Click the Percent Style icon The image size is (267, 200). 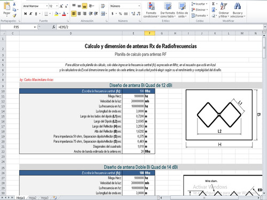click(x=120, y=13)
